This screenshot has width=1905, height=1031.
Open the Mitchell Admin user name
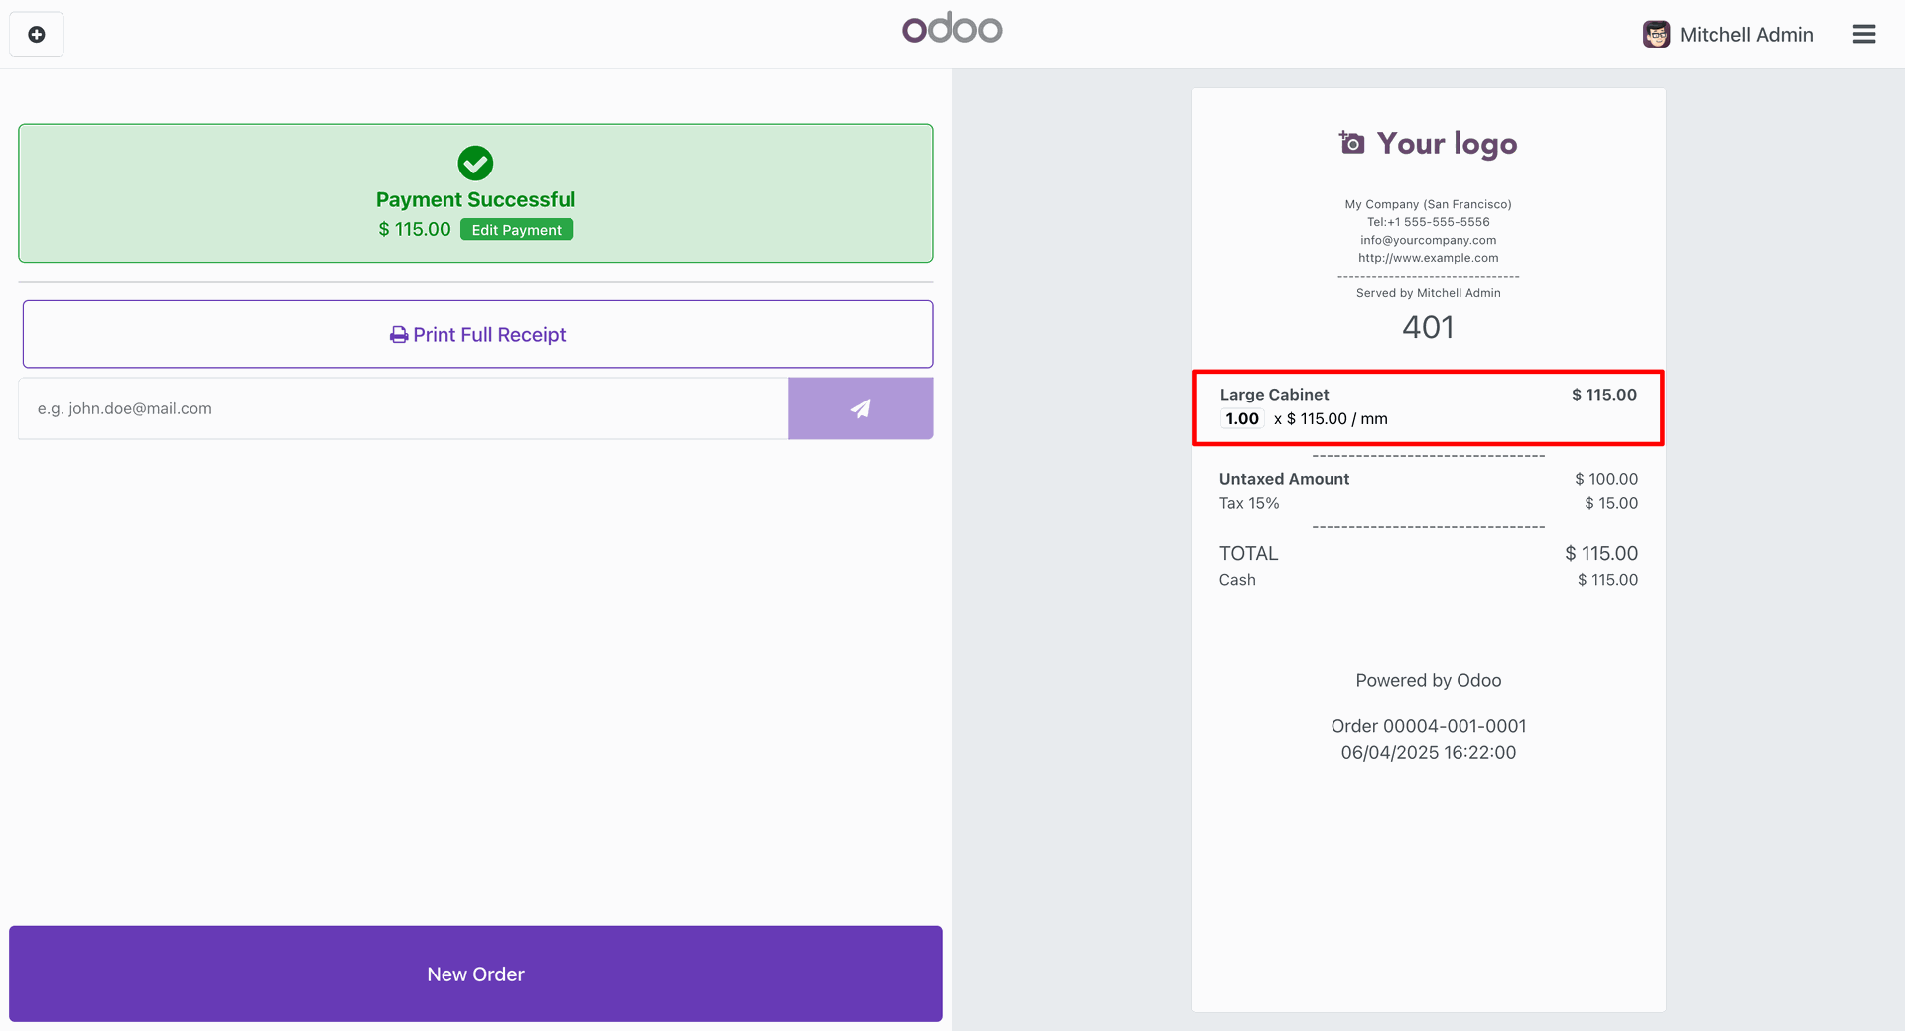(x=1745, y=35)
